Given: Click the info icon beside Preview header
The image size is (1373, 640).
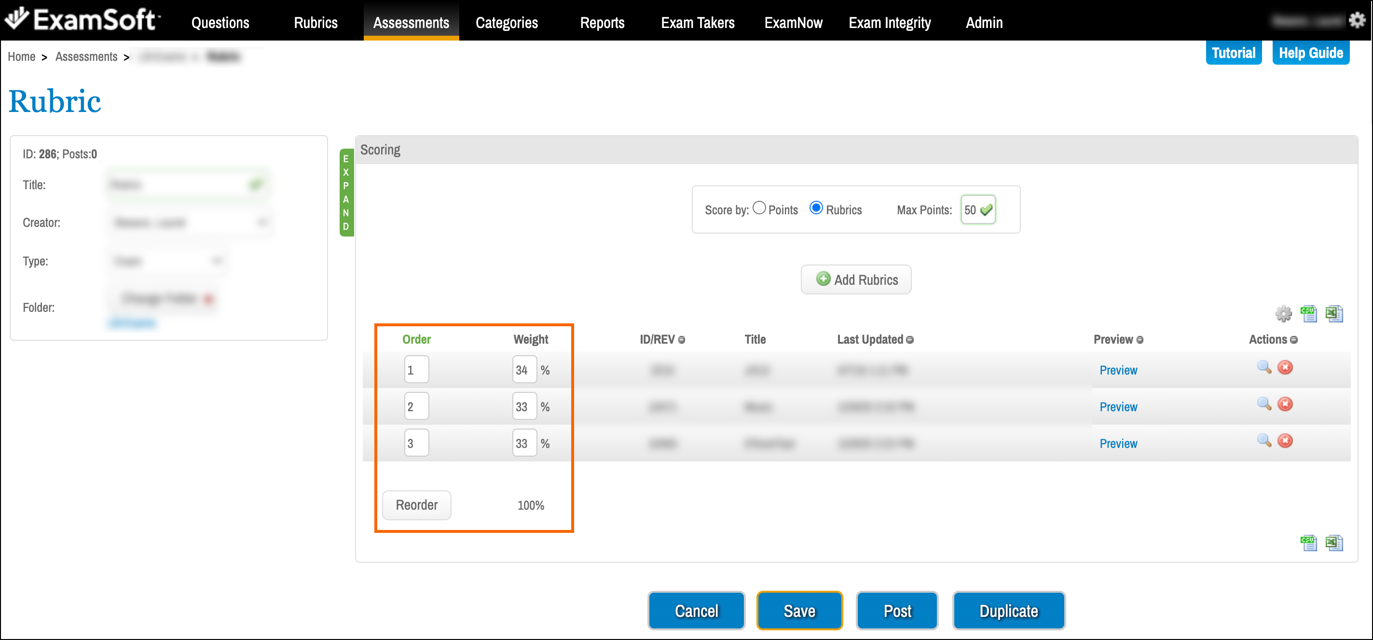Looking at the screenshot, I should click(x=1140, y=340).
